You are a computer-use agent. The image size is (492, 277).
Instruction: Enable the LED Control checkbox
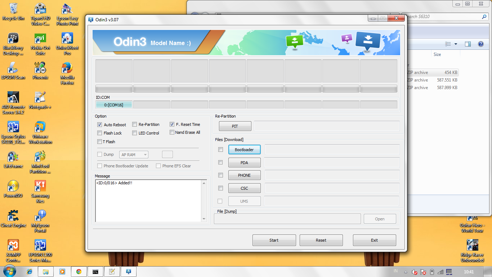pos(134,133)
